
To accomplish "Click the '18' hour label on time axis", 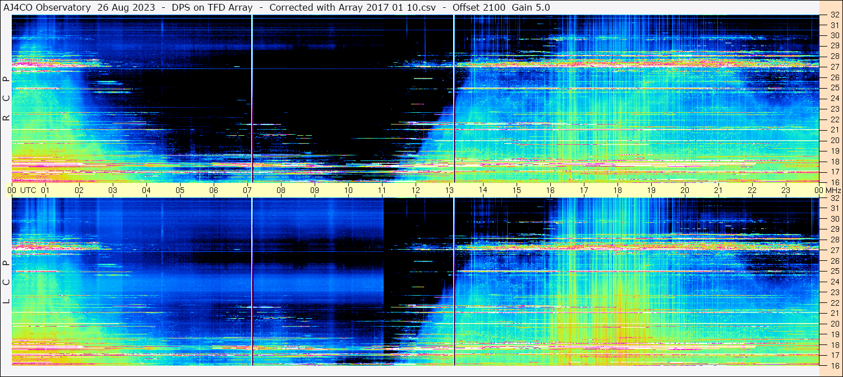I will (x=618, y=190).
